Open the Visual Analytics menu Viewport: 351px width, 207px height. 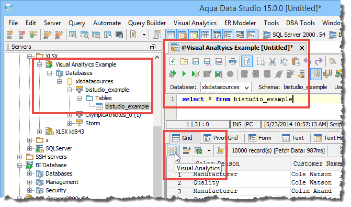195,23
